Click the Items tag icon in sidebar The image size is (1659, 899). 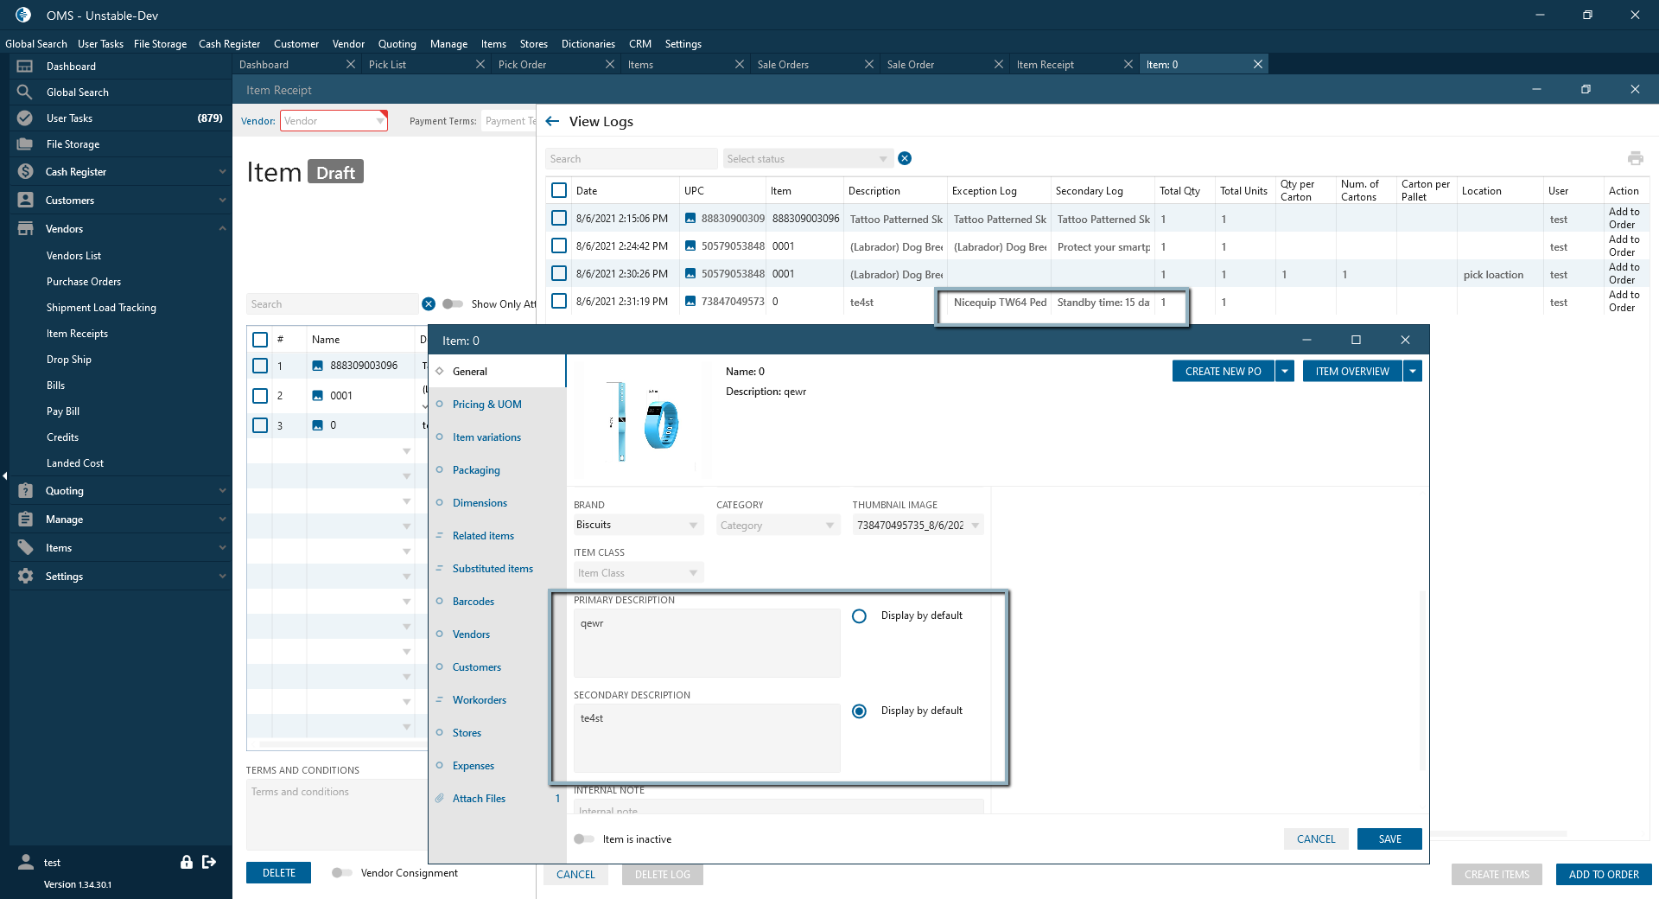pos(25,548)
